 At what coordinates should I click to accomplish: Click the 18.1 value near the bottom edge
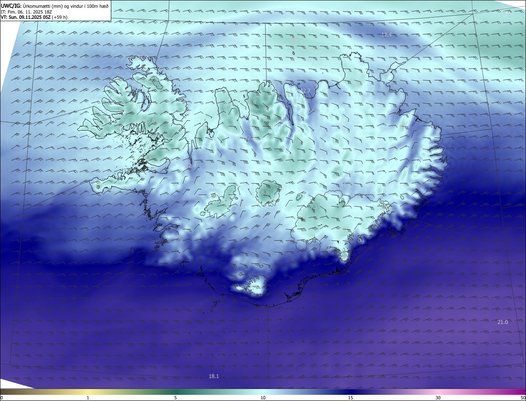214,376
